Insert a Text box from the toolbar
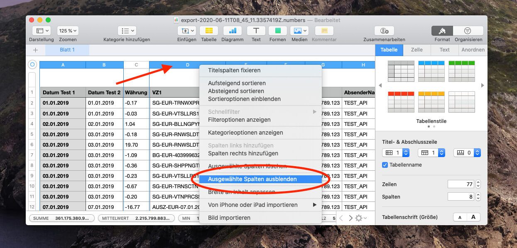This screenshot has width=517, height=248. [x=256, y=31]
